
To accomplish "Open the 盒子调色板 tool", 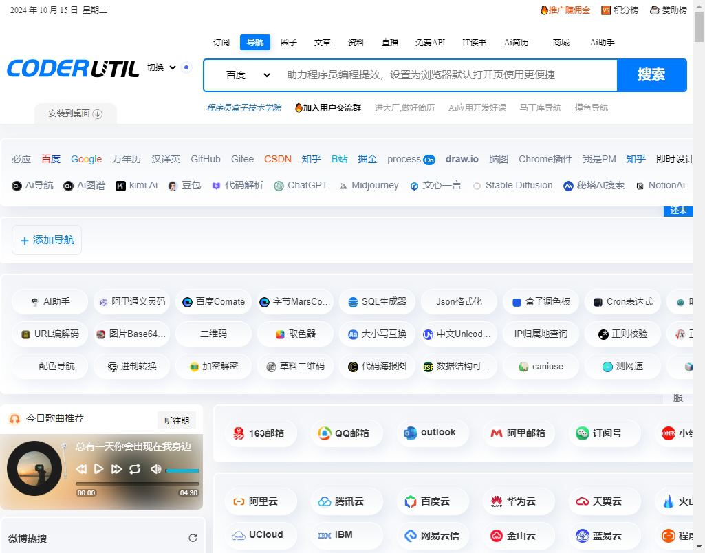I will 541,302.
